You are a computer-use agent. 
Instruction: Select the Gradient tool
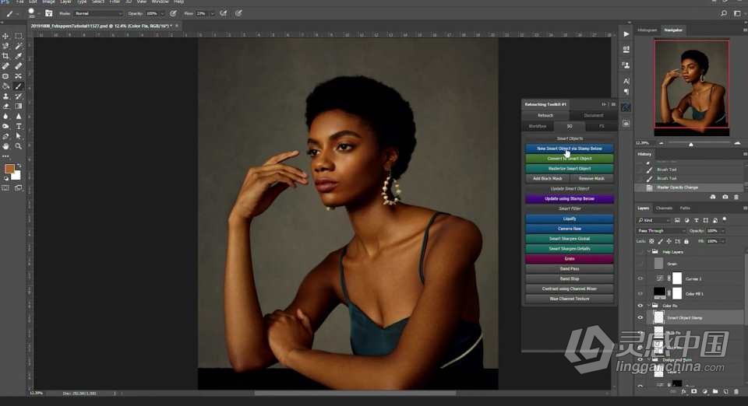pos(18,106)
